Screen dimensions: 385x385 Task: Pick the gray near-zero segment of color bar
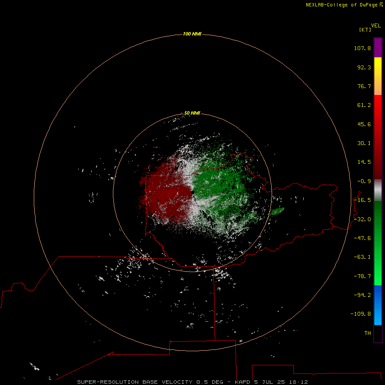(x=378, y=190)
